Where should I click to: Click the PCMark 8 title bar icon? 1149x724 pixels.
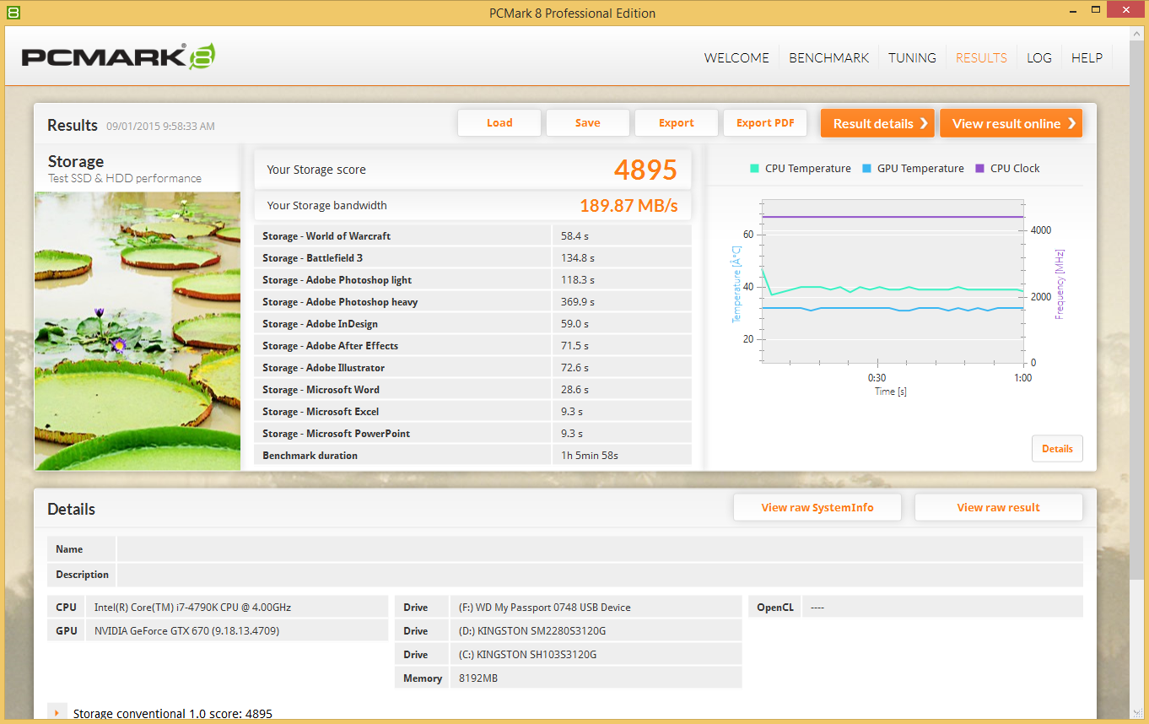(12, 13)
